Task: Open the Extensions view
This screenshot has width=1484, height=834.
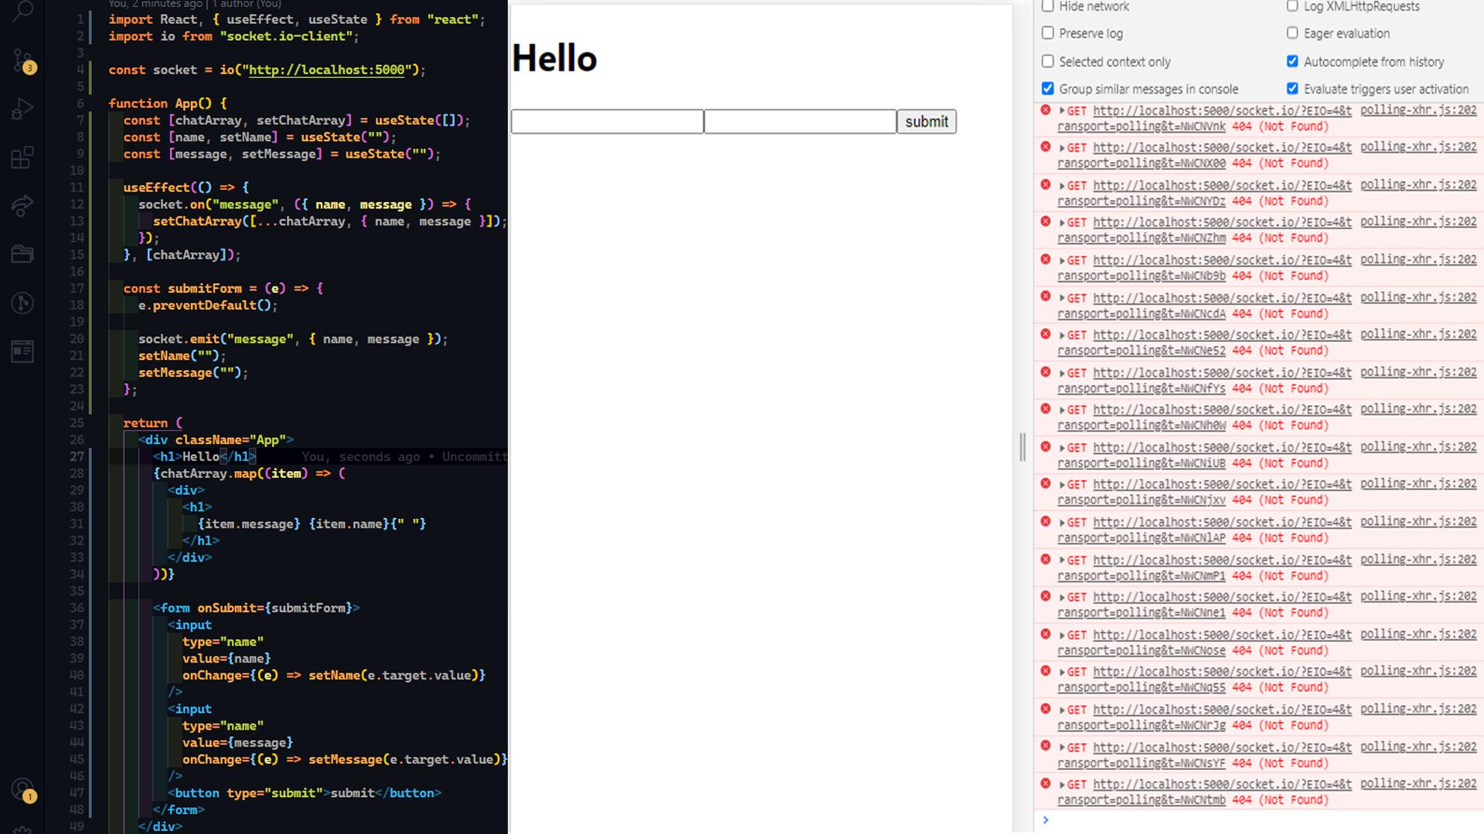Action: [22, 157]
